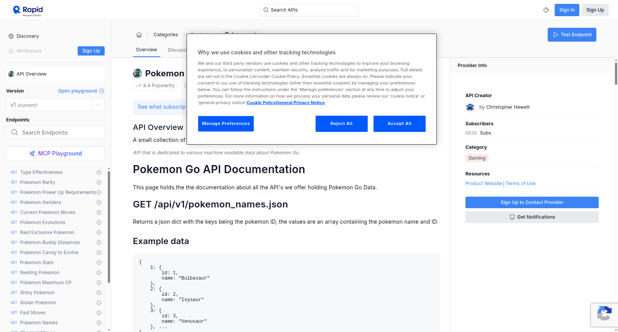Viewport: 618px width, 332px height.
Task: Show info for Type Effectiveness endpoint
Action: pyautogui.click(x=99, y=172)
